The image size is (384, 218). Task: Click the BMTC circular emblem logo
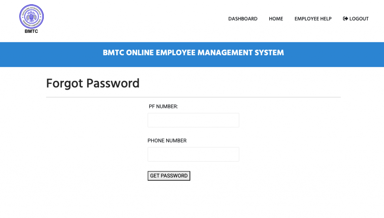31,16
